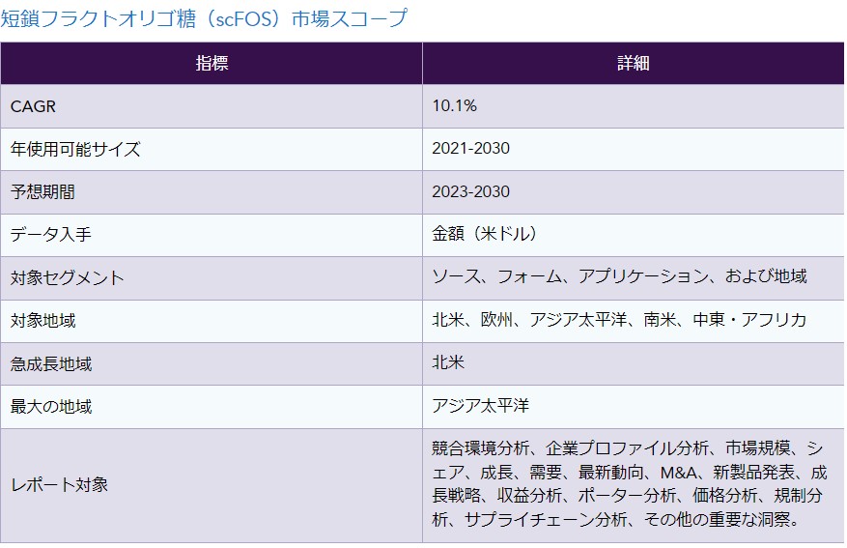Select the 北米、欧州、アジア太平洋 regions cell
The width and height of the screenshot is (847, 548).
click(634, 321)
